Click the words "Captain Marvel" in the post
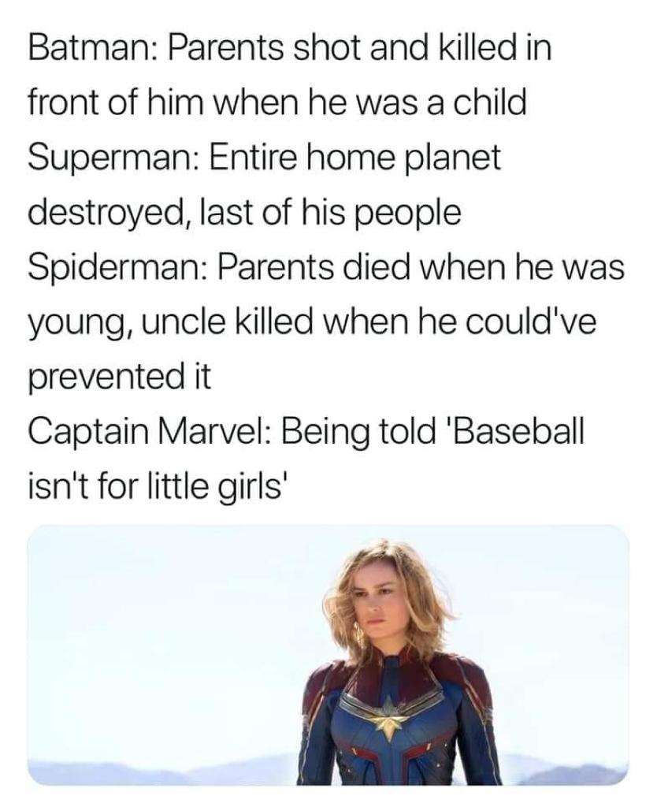Screen dimensions: 657x807 tap(149, 431)
